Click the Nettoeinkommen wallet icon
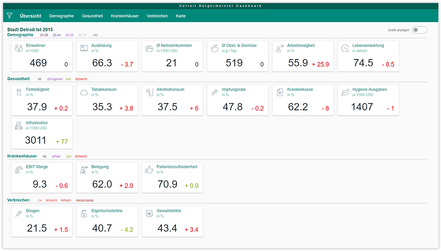Image resolution: width=441 pixels, height=251 pixels. pyautogui.click(x=149, y=48)
